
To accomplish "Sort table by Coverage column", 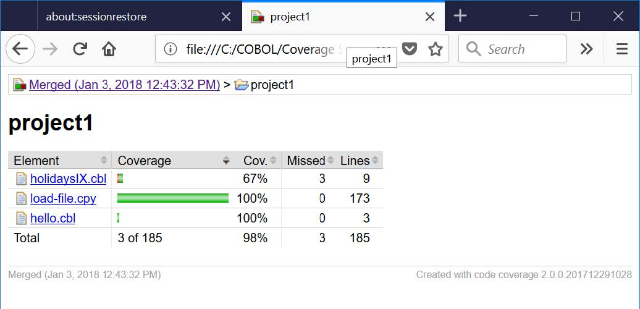I will pos(174,161).
